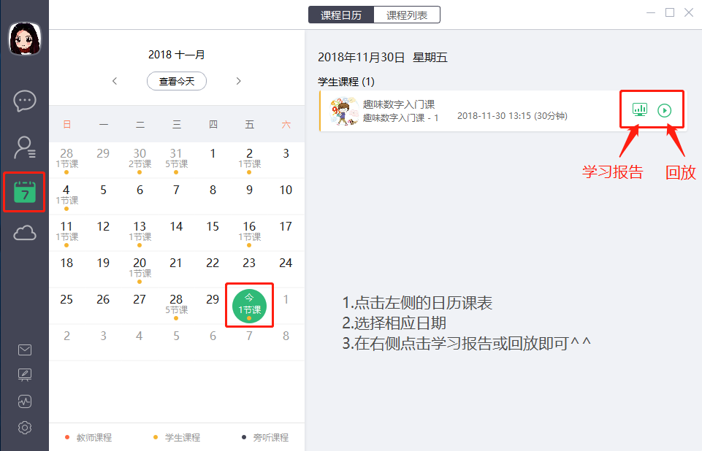Screen dimensions: 702x451
Task: Switch to the 课程列表 tab
Action: pos(407,15)
